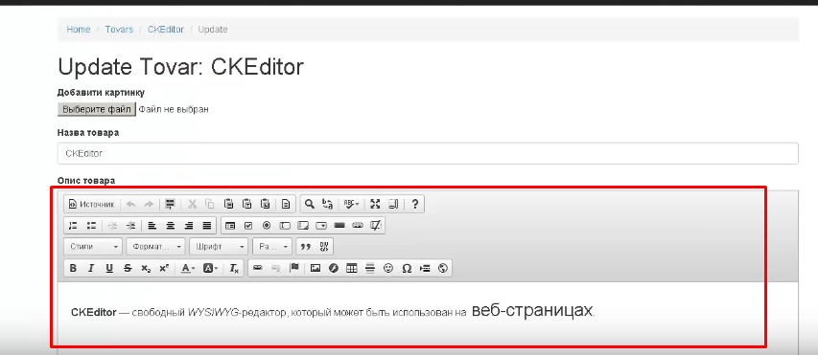Undo the last editor action
Viewport: 818px width, 355px height.
130,204
